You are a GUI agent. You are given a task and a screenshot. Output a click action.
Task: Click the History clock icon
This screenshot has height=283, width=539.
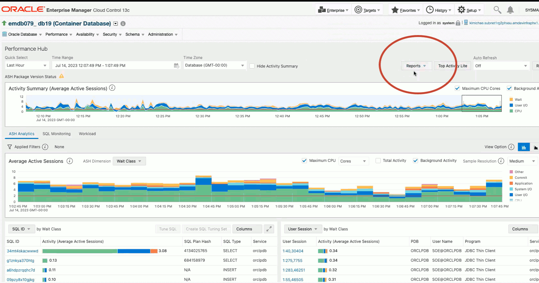click(x=430, y=10)
